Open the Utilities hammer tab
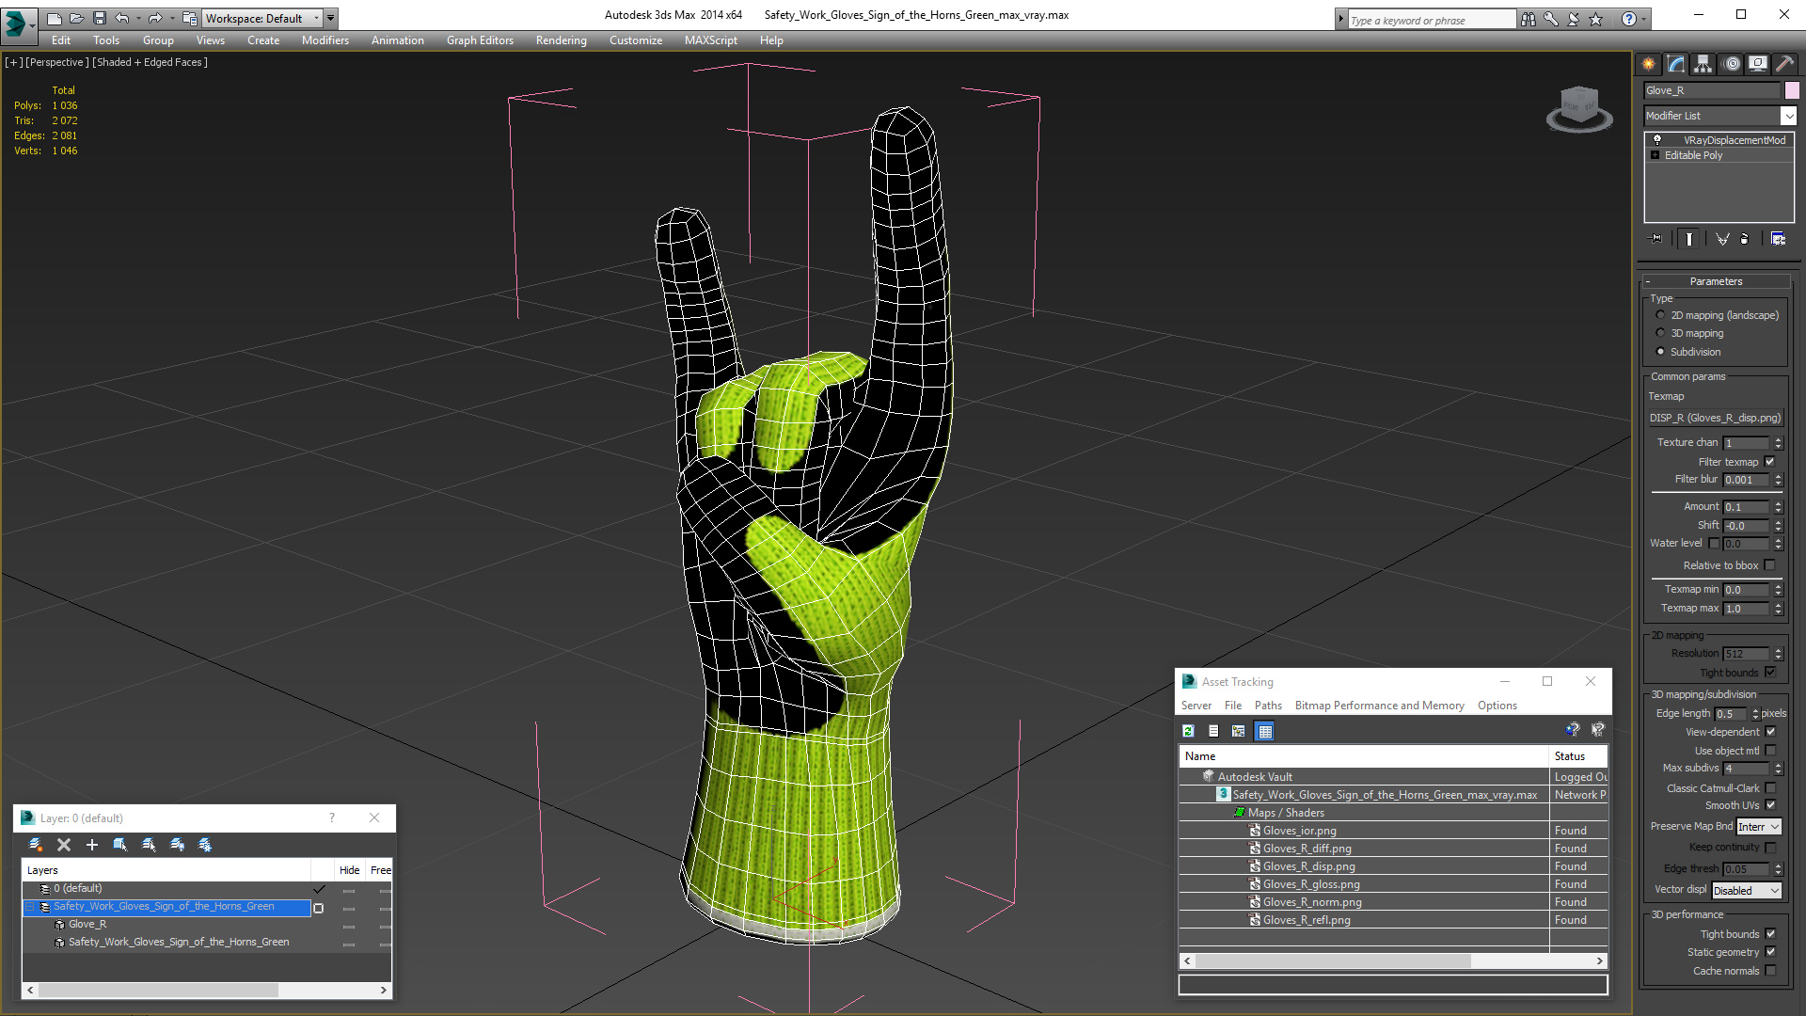This screenshot has height=1016, width=1806. (1784, 64)
